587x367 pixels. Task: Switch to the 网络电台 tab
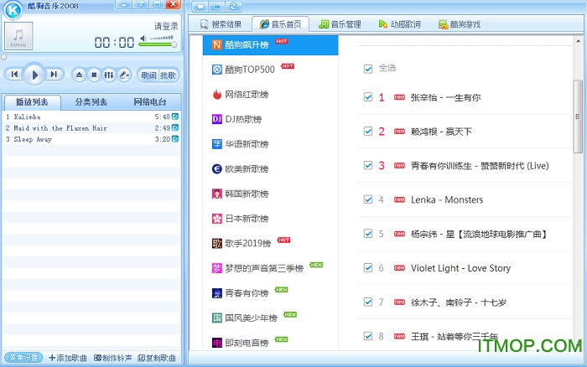click(150, 101)
